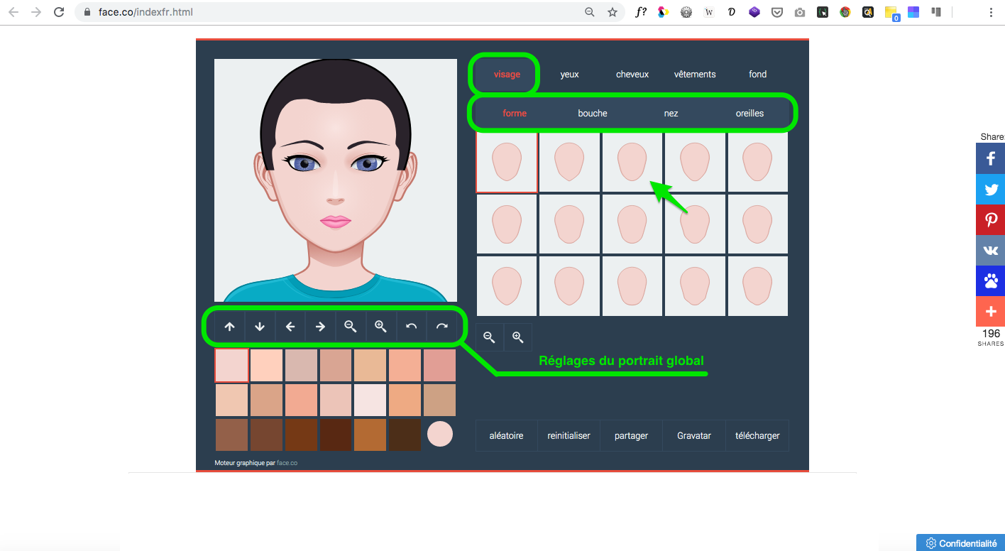Move the portrait down with the down arrow
1005x551 pixels.
tap(260, 327)
